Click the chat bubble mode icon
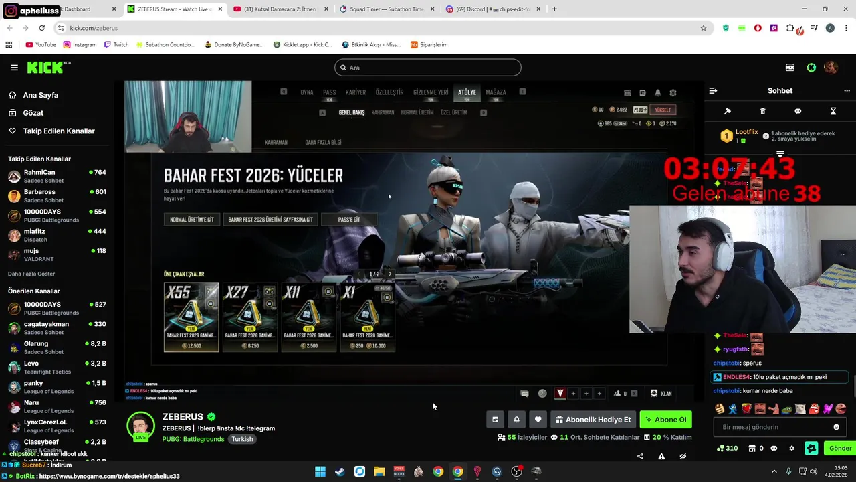 coord(798,111)
